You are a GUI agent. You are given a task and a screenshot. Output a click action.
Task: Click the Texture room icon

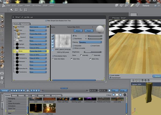point(132,5)
